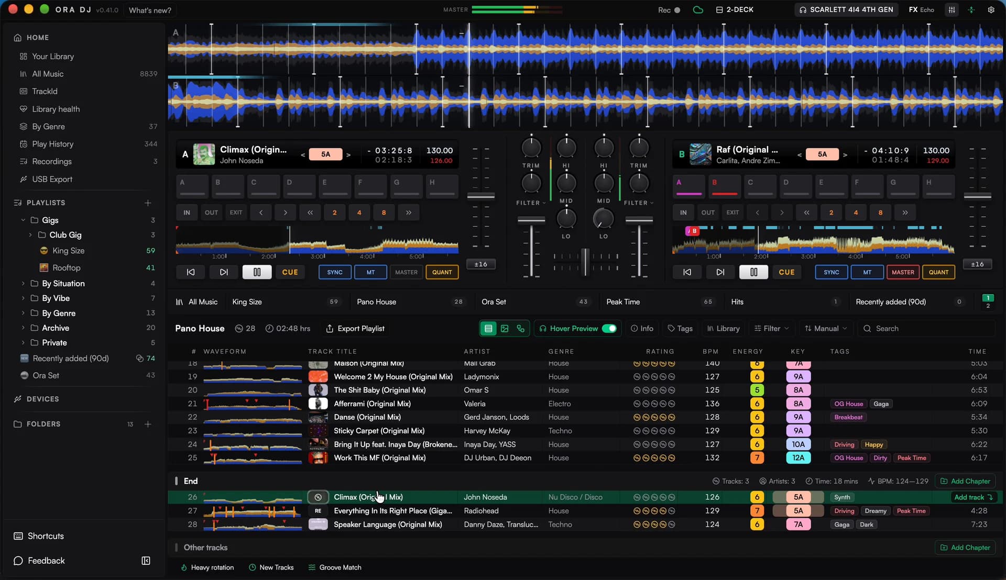Open mixer settings sliders icon
Viewport: 1006px width, 580px height.
952,10
